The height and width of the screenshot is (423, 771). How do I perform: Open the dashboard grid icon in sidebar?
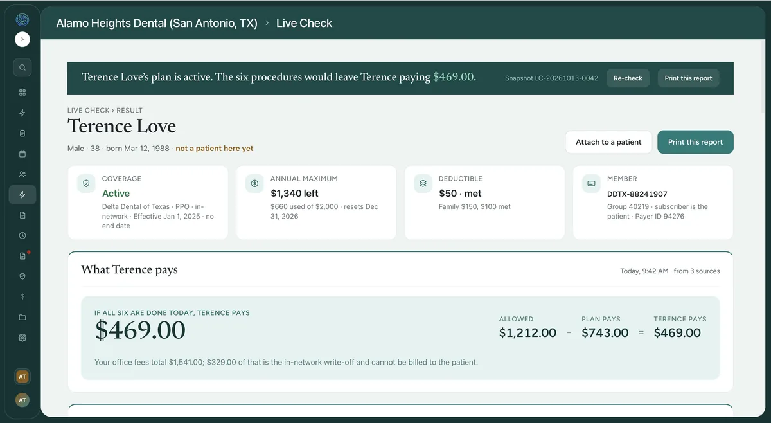coord(22,93)
